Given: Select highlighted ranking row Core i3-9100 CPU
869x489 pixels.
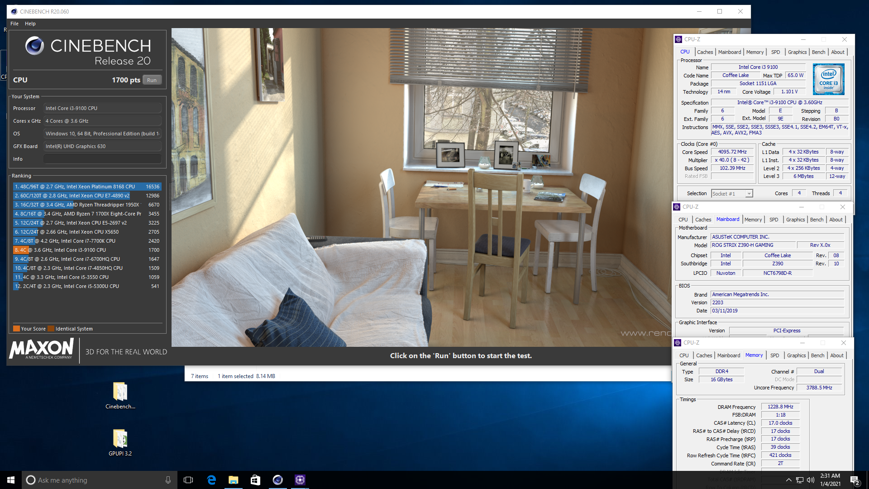Looking at the screenshot, I should (x=87, y=250).
